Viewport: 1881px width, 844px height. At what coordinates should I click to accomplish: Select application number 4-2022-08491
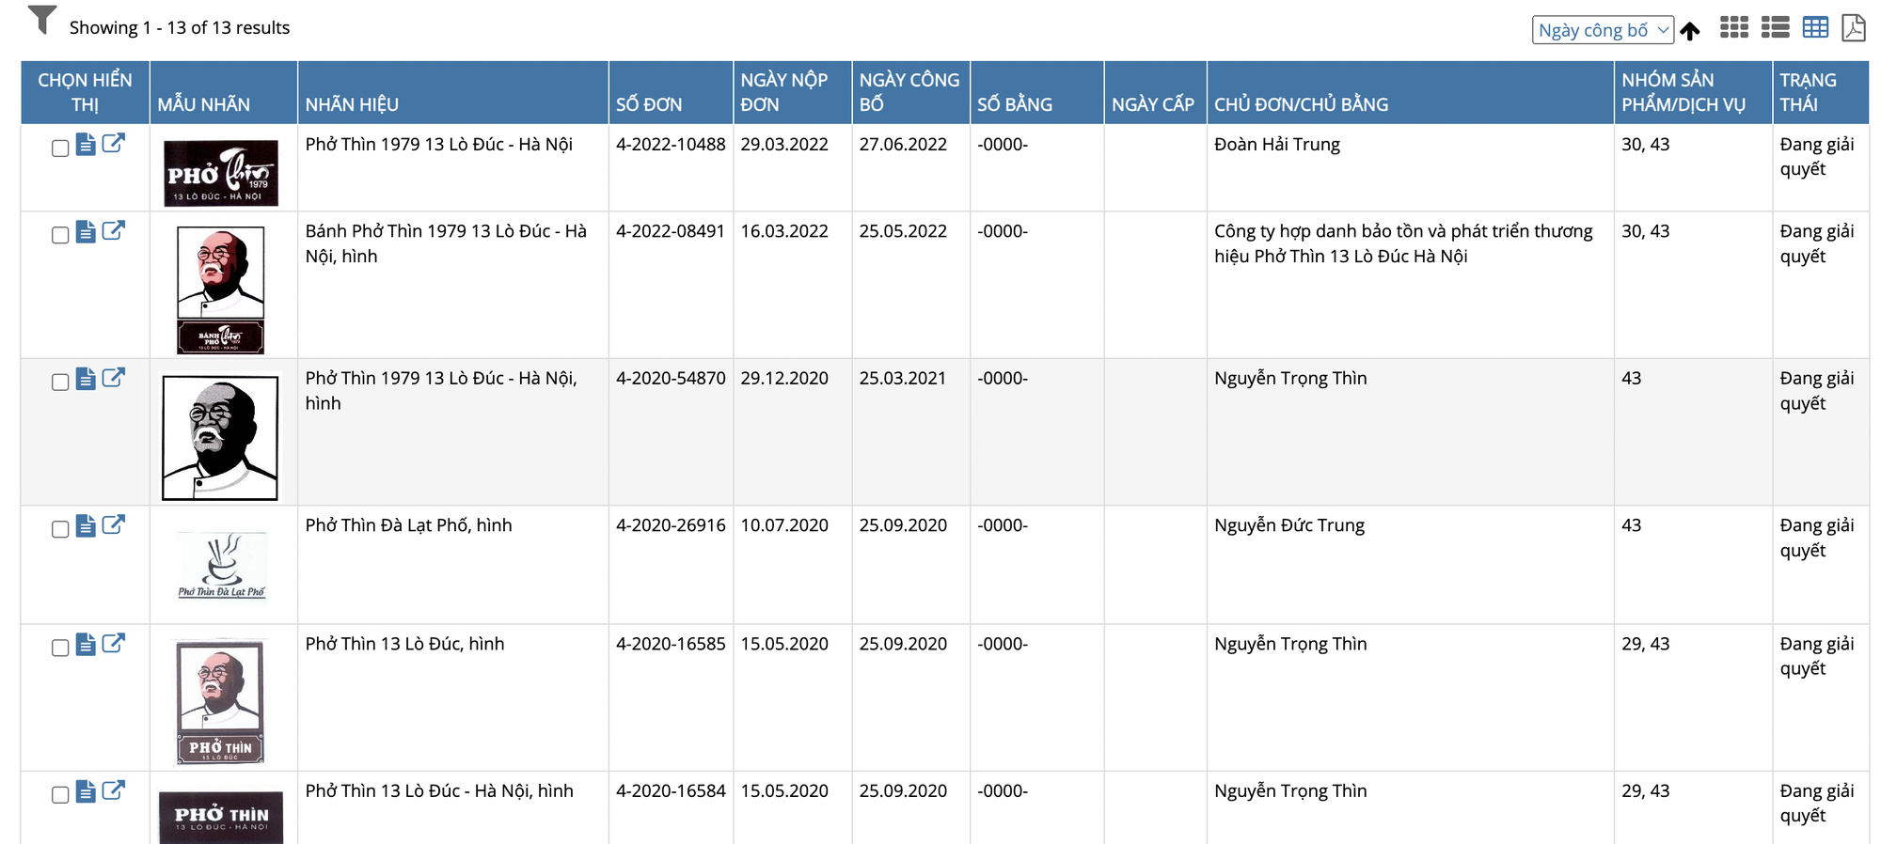(x=671, y=231)
